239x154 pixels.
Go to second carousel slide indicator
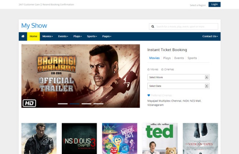(74, 104)
